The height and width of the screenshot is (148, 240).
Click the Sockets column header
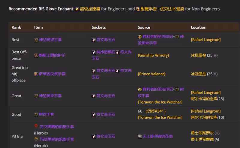[x=99, y=27]
